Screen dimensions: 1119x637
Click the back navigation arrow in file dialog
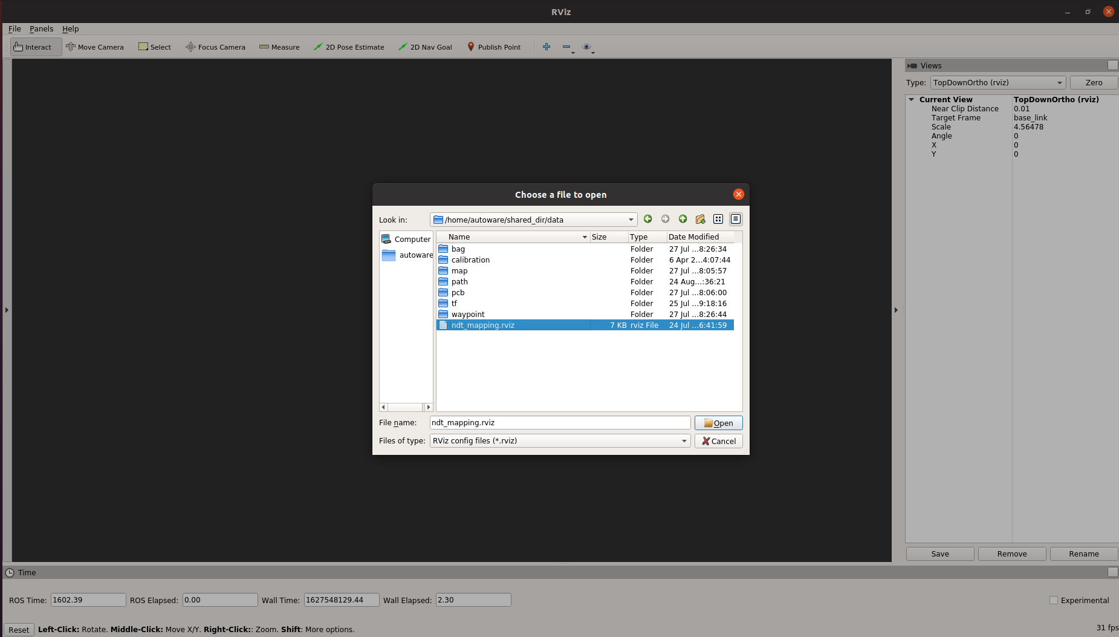(x=647, y=219)
